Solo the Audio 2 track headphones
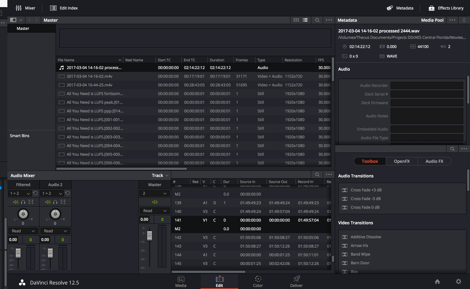The height and width of the screenshot is (289, 470). [55, 202]
